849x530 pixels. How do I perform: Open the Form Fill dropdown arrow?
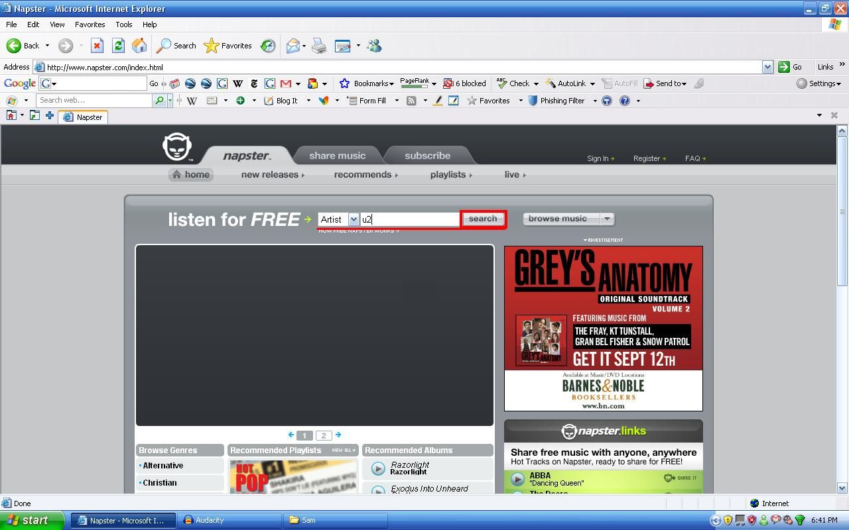pos(397,101)
